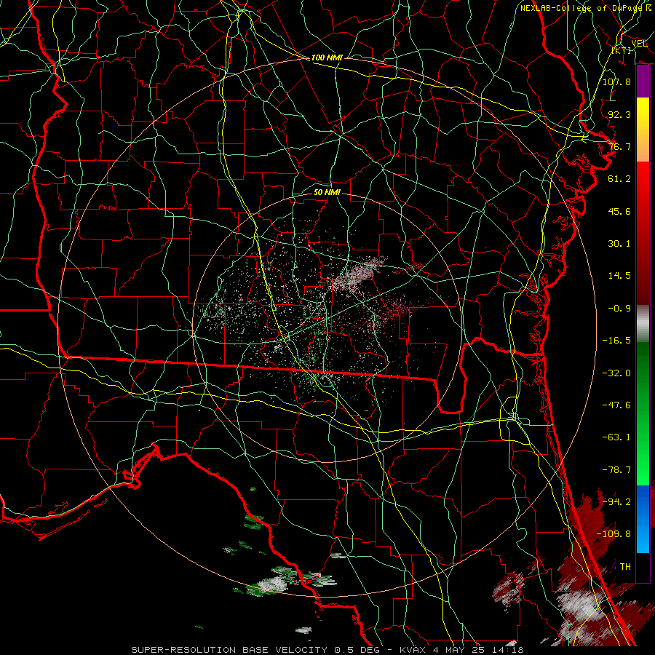Viewport: 655px width, 655px height.
Task: Click the 14.5 velocity scale value
Action: point(619,276)
